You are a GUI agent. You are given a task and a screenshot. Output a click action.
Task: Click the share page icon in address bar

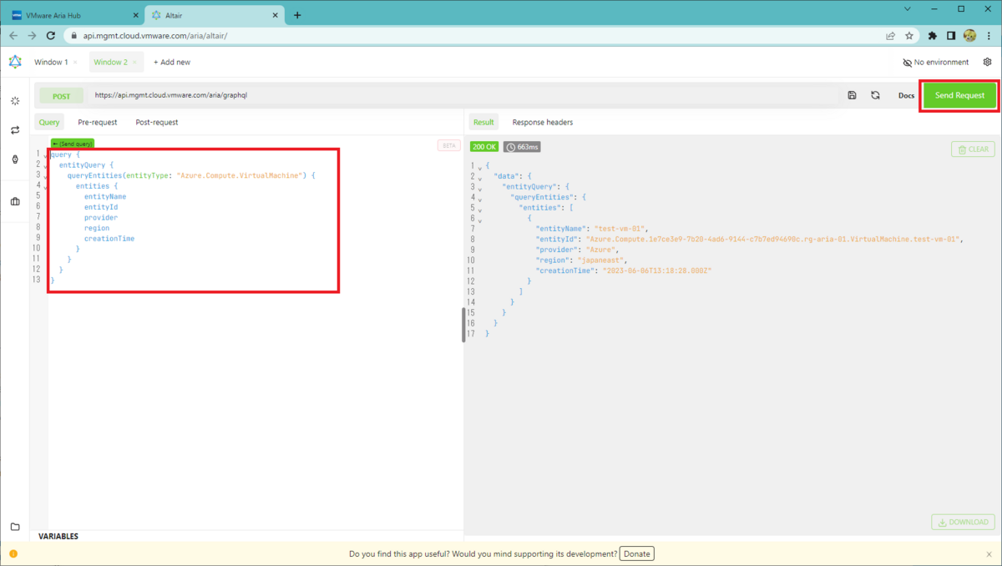891,36
